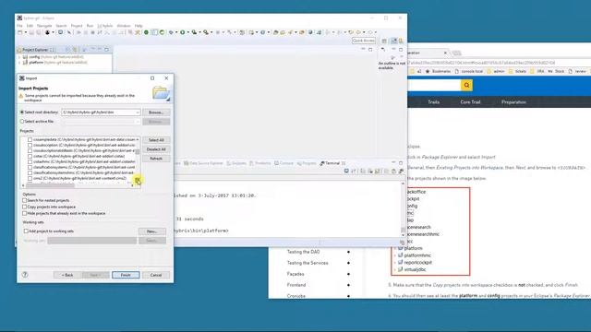
Task: Click Collapse All icon in Project Explorer
Action: [67, 49]
